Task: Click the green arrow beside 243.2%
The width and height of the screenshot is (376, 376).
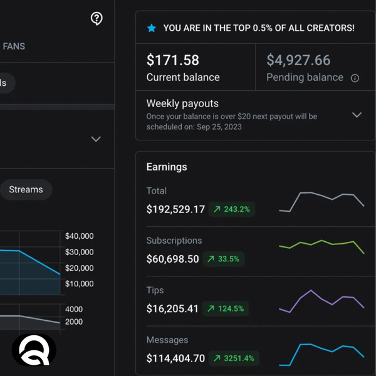Action: [217, 209]
